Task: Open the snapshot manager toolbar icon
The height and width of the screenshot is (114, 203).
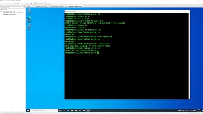Action: 31,3
